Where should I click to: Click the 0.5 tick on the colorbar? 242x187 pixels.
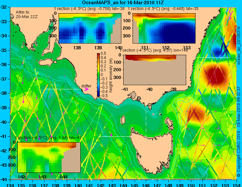103,54
